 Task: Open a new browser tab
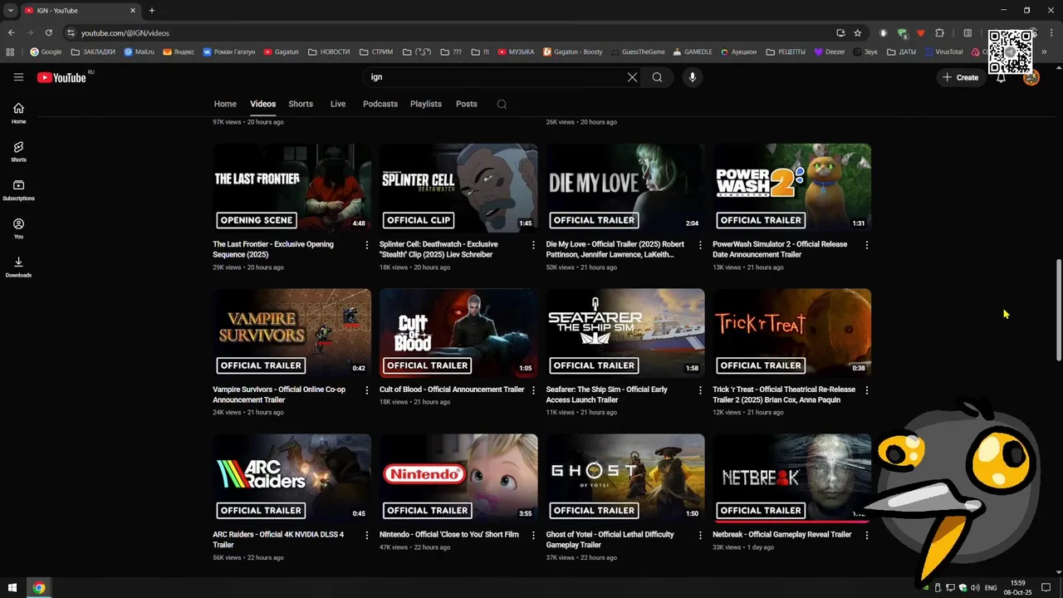[x=151, y=11]
